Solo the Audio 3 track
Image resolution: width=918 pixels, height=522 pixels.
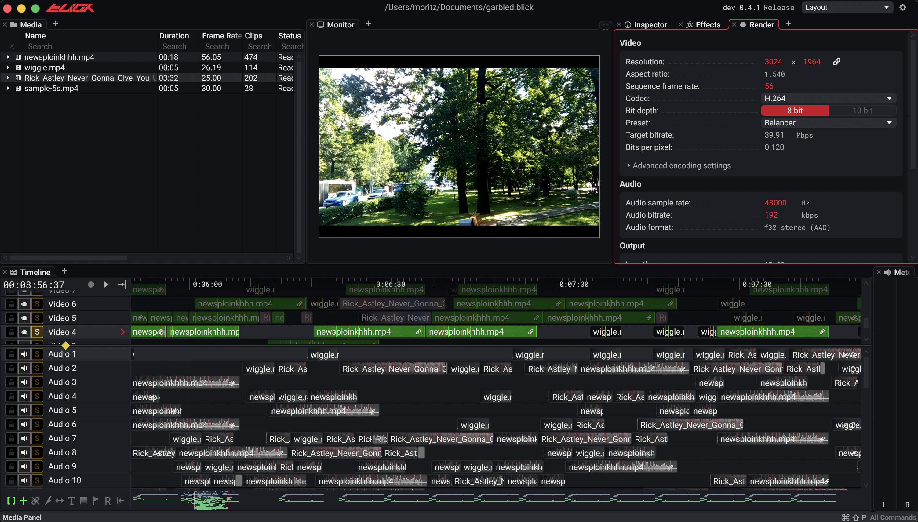click(37, 382)
